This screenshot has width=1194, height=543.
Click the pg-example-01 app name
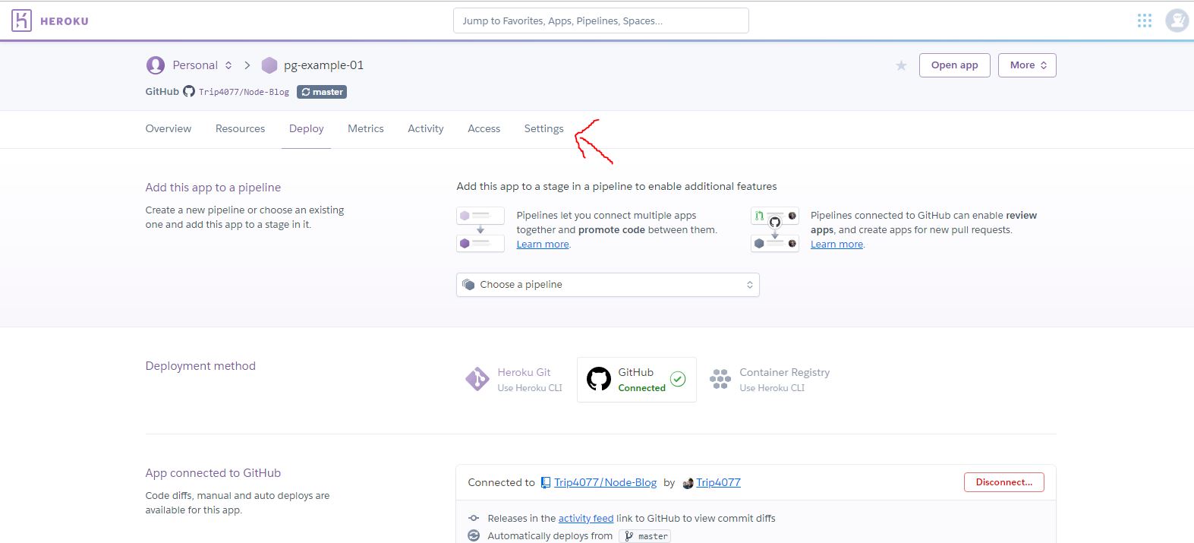(323, 65)
